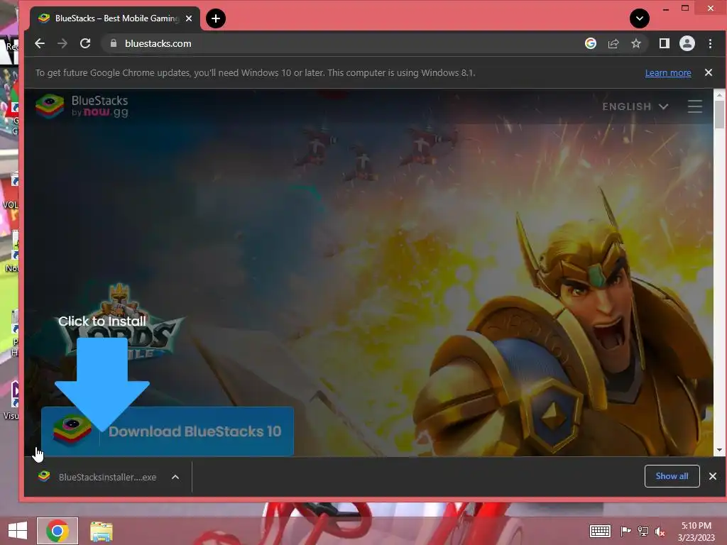Click the Chrome taskbar icon

coord(58,531)
